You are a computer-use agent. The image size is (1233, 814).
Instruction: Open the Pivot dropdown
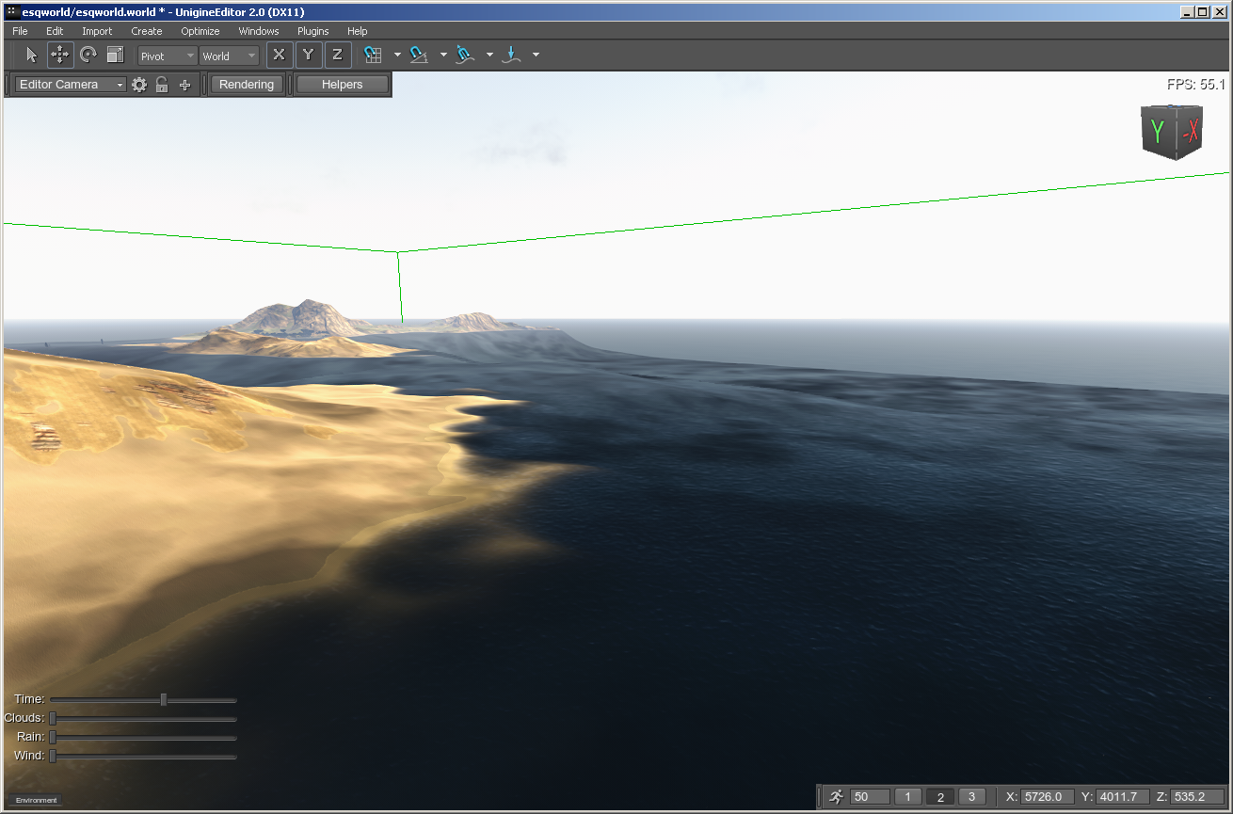[x=168, y=56]
